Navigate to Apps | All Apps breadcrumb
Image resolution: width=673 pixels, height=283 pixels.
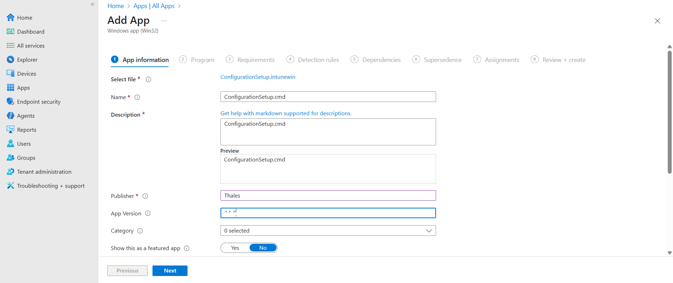(x=154, y=6)
